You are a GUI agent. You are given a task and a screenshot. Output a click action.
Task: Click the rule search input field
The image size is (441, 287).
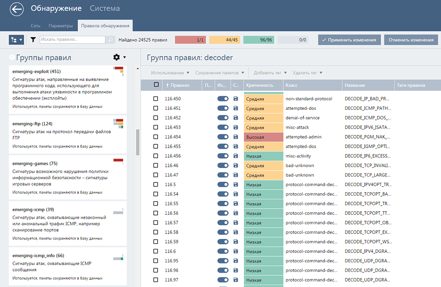tap(72, 40)
